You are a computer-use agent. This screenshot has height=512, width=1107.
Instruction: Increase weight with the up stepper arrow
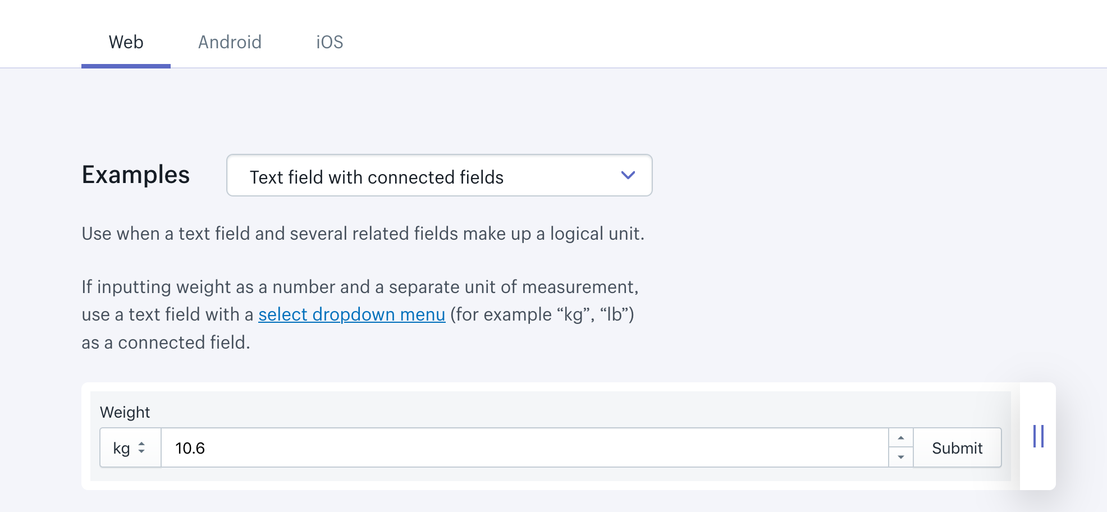(900, 438)
